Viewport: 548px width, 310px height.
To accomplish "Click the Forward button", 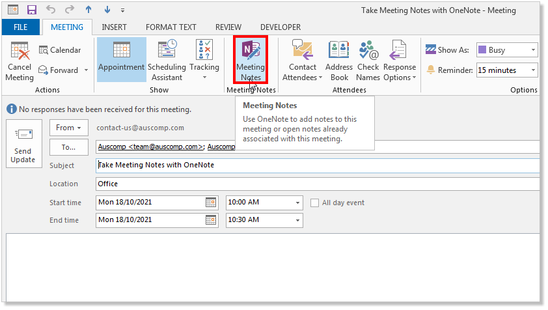I will coord(59,70).
